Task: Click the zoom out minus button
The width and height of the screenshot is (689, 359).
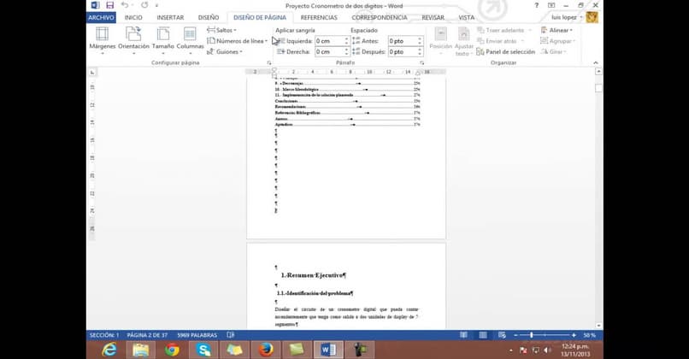Action: click(x=515, y=335)
